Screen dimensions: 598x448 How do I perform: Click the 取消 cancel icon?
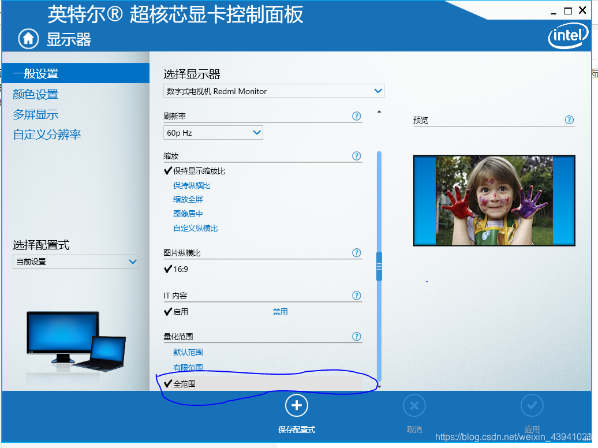point(414,406)
